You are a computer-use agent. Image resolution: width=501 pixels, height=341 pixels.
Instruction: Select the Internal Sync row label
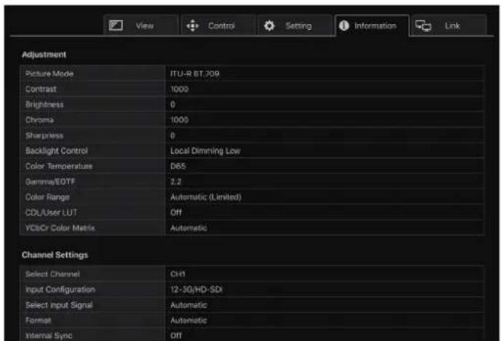[x=49, y=336]
